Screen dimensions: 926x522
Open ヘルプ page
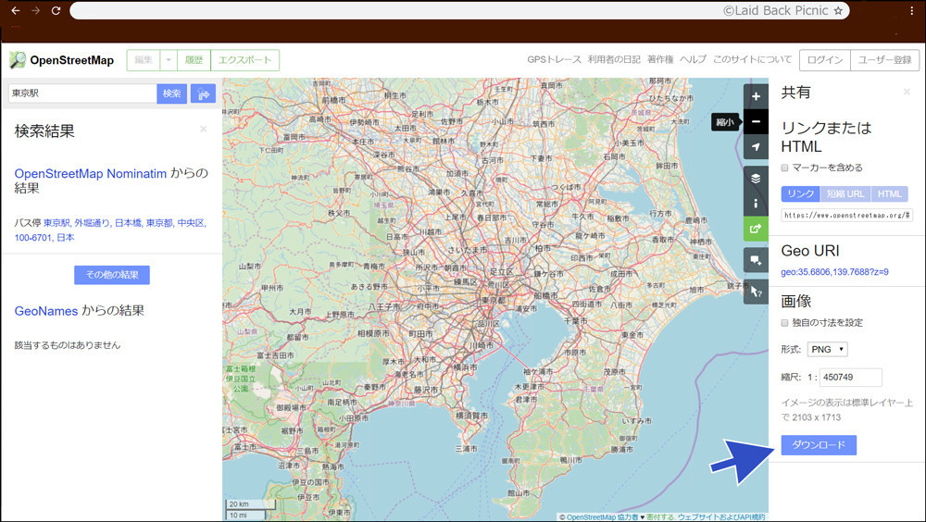click(693, 59)
